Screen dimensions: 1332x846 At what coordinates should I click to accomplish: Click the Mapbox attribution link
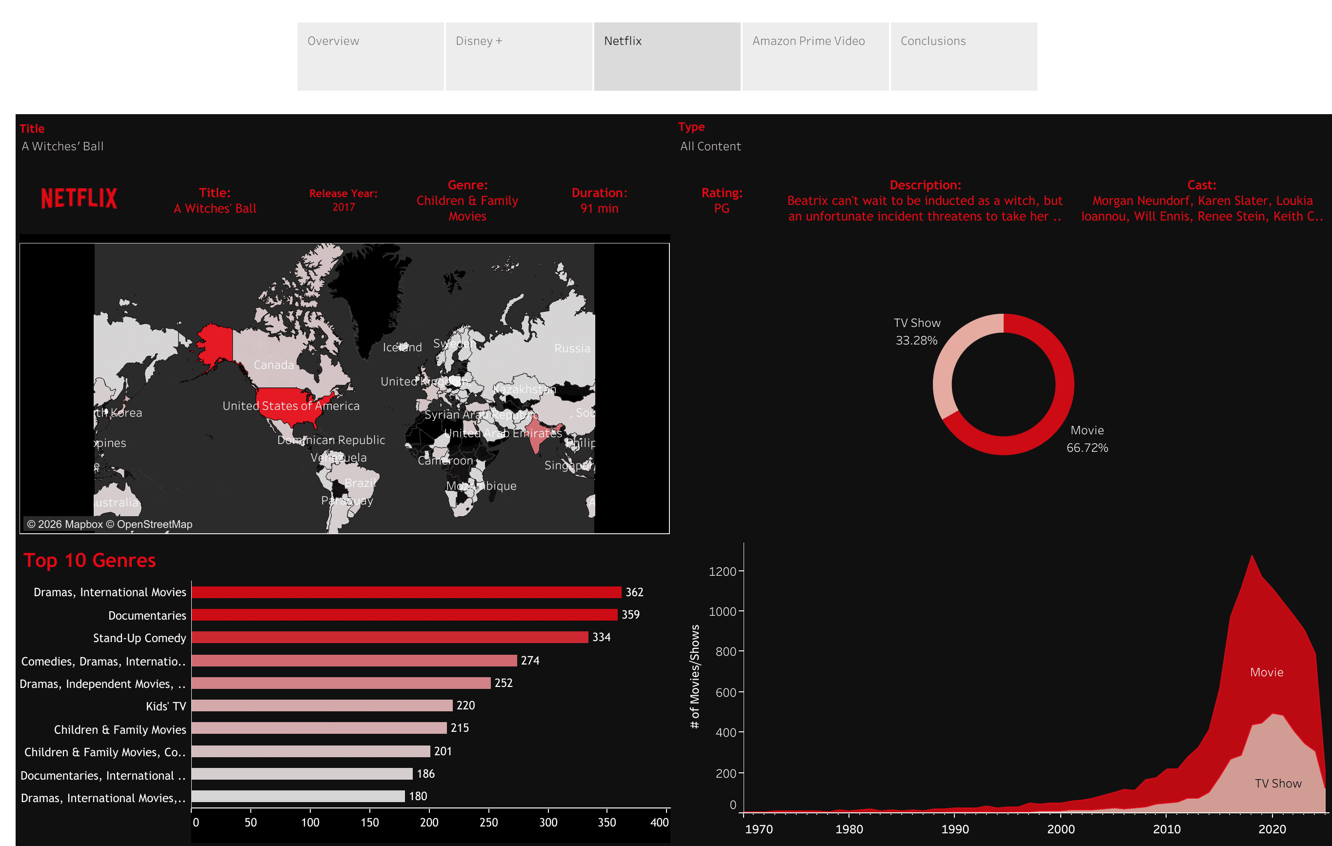tap(83, 524)
